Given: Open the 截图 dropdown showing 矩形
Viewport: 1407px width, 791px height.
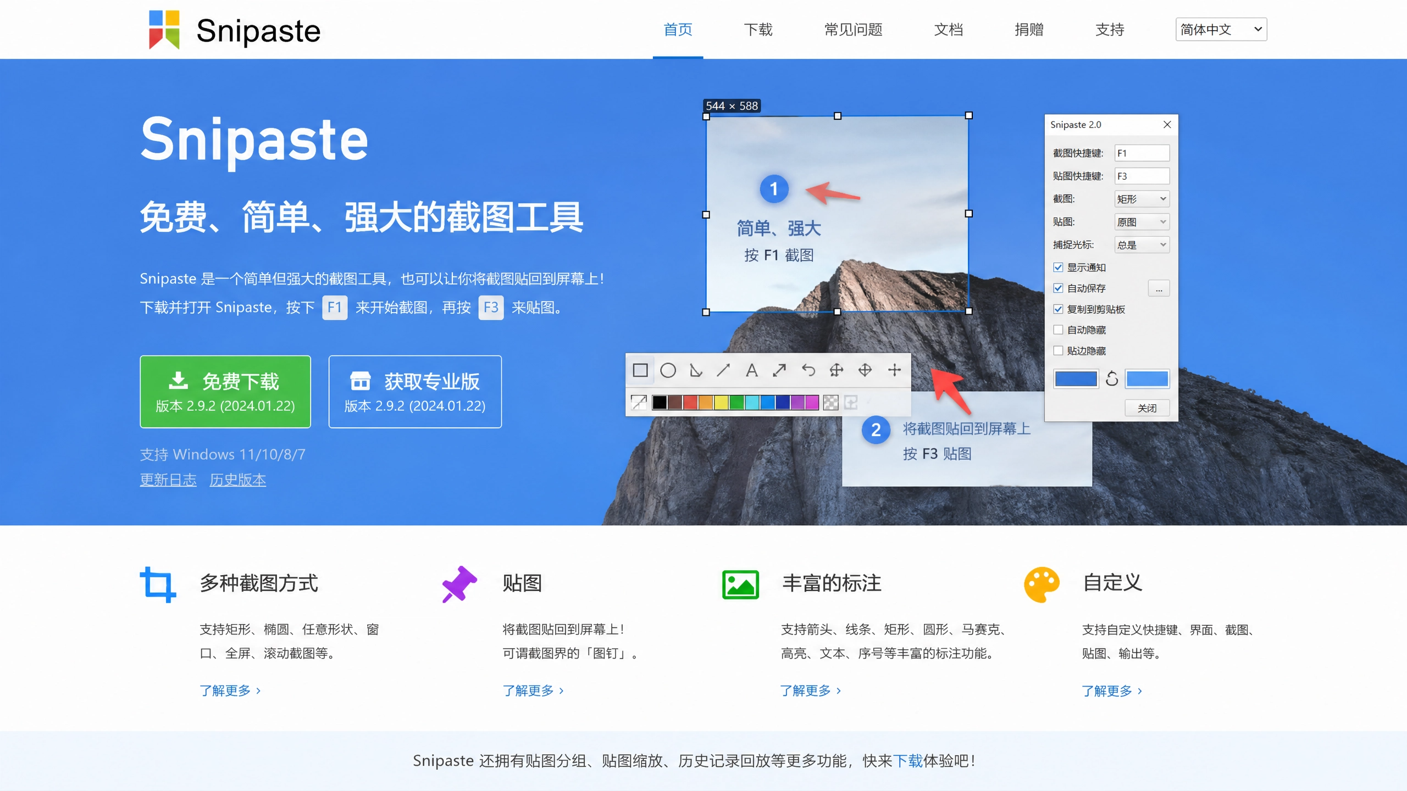Looking at the screenshot, I should [x=1142, y=199].
